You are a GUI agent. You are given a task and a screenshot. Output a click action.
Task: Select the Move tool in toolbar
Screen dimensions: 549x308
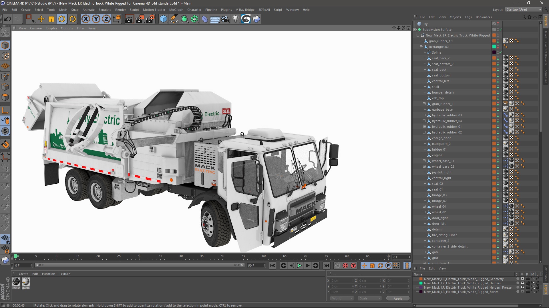(41, 19)
